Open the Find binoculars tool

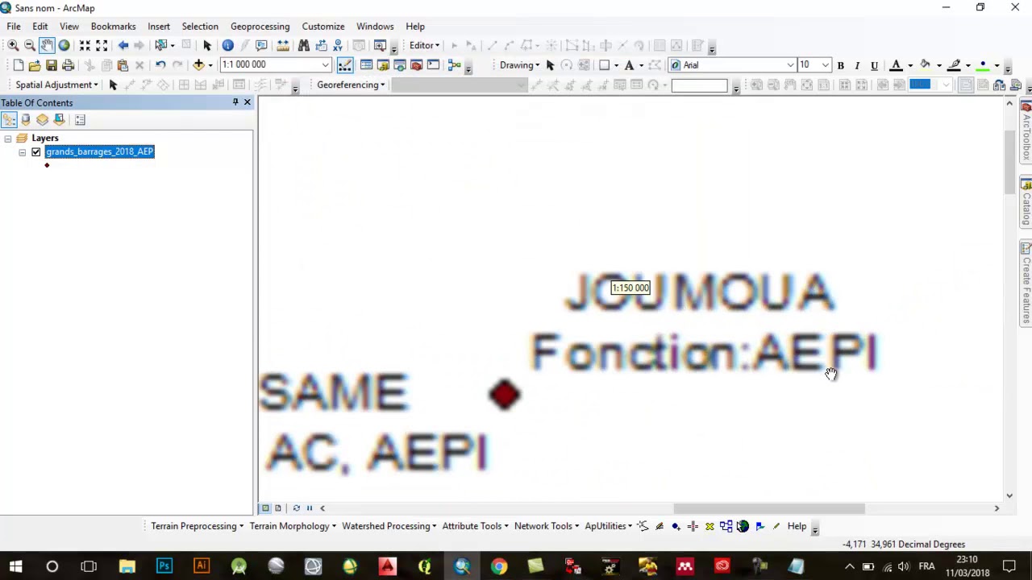304,46
